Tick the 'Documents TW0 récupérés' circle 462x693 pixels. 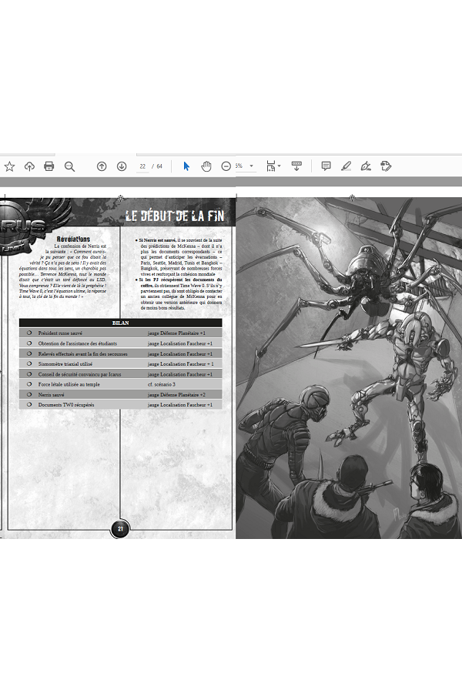coord(28,404)
